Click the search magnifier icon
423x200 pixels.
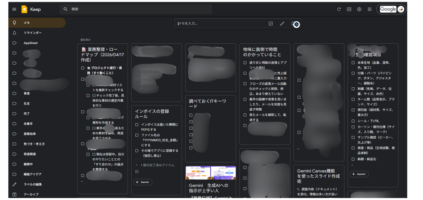(x=66, y=9)
